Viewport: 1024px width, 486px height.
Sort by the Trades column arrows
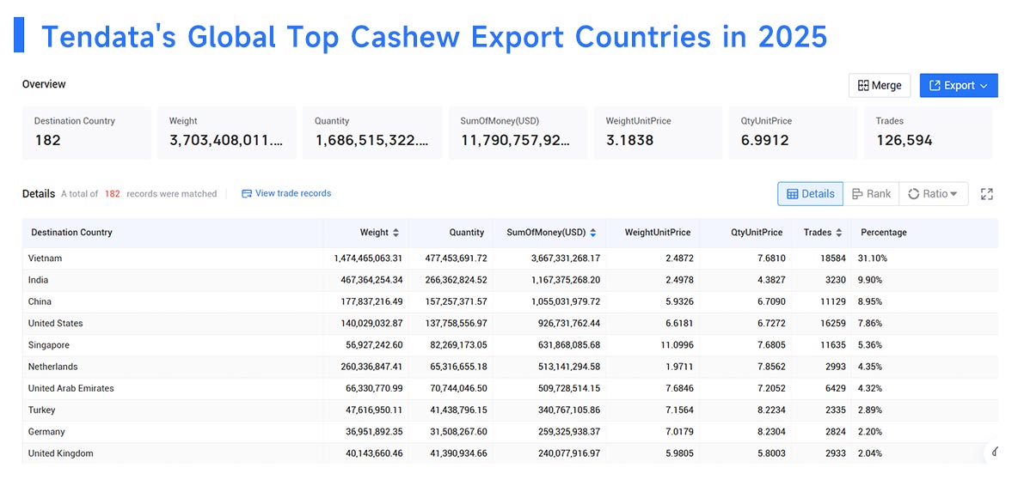(x=838, y=232)
